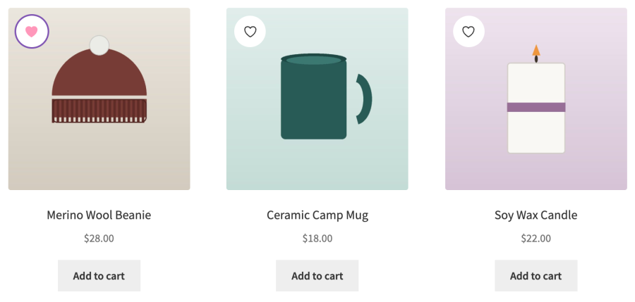Click the orange flame on the candle
This screenshot has width=635, height=302.
point(536,50)
